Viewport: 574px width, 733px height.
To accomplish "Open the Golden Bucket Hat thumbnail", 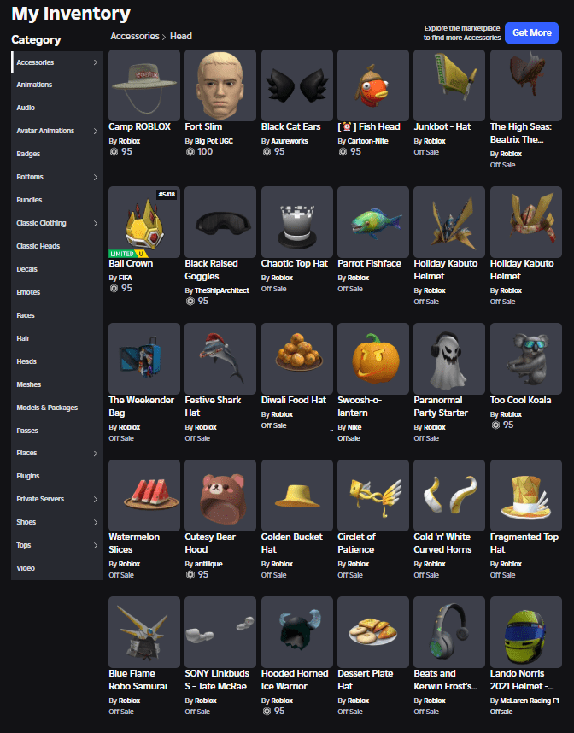I will 296,496.
